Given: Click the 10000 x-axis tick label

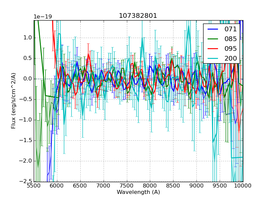Looking at the screenshot, I should coord(243,186).
